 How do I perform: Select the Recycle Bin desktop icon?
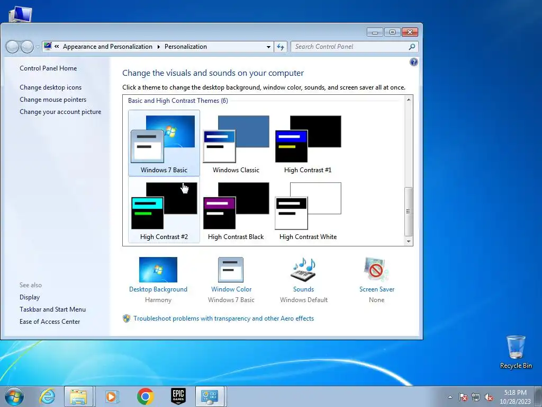516,352
